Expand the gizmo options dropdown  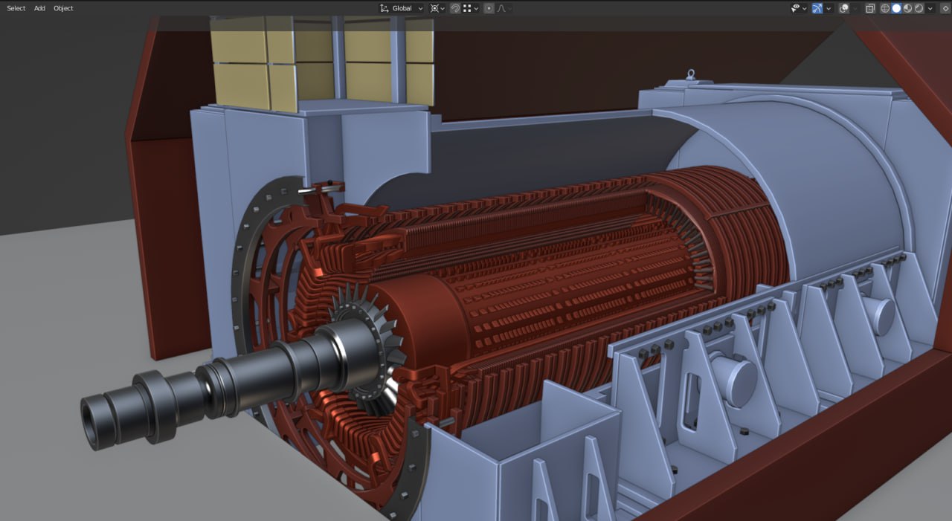coord(829,8)
